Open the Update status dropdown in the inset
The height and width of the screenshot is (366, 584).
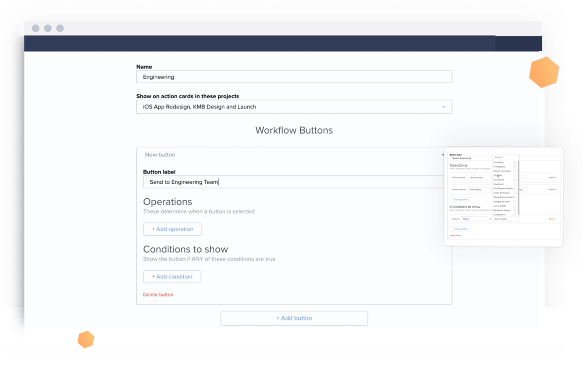point(480,177)
